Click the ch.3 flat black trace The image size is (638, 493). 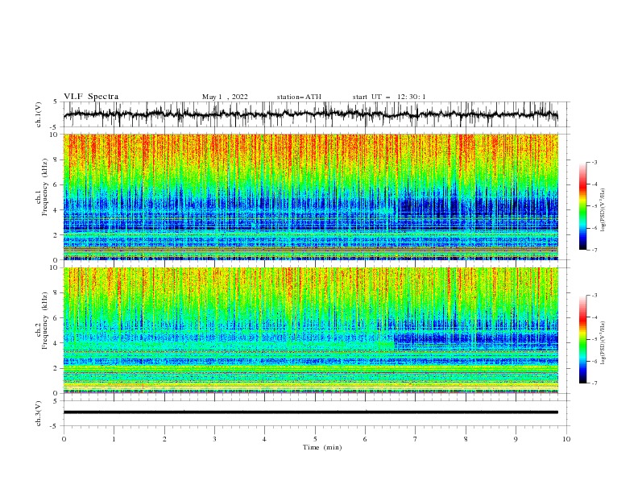tap(310, 412)
